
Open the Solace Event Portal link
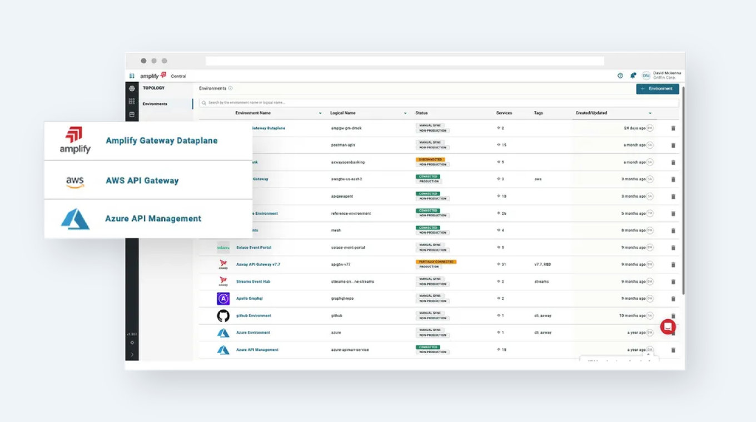[253, 248]
